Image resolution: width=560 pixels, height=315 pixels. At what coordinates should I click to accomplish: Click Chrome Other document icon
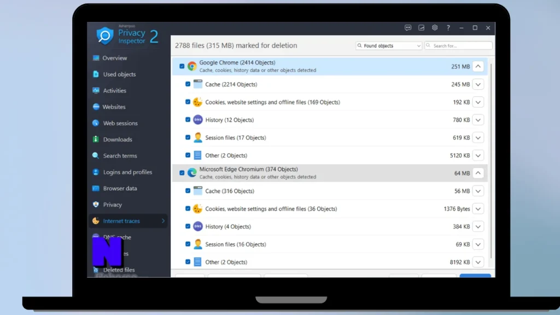coord(198,155)
